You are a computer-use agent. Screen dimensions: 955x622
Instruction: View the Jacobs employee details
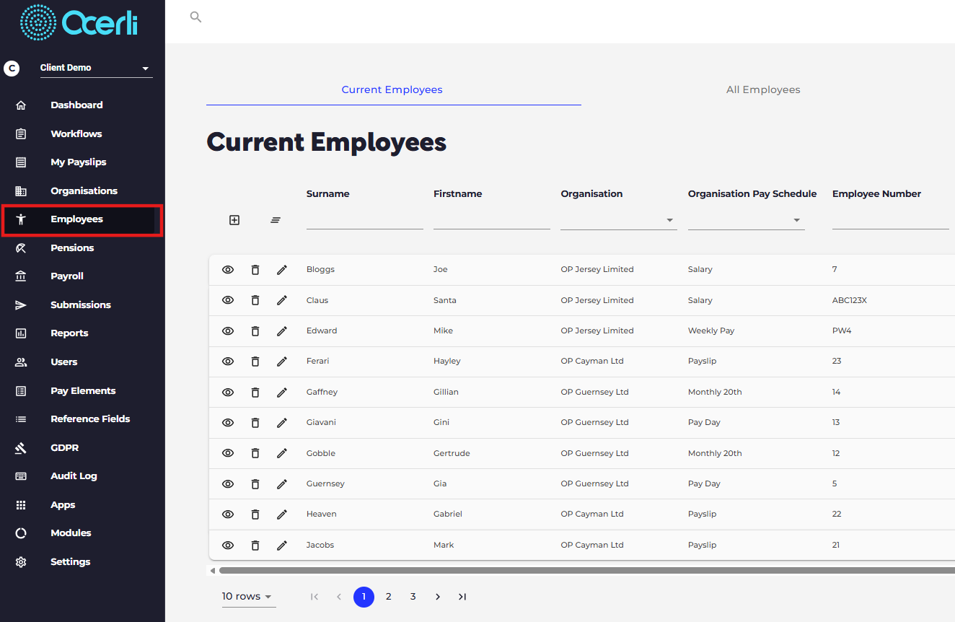click(228, 545)
